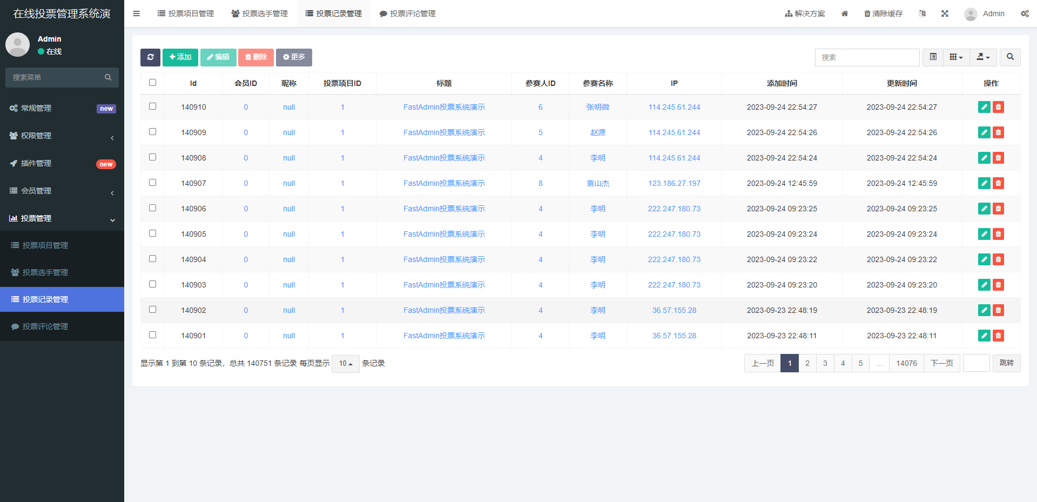Open the columns visibility dropdown
Image resolution: width=1037 pixels, height=502 pixels.
tap(956, 57)
